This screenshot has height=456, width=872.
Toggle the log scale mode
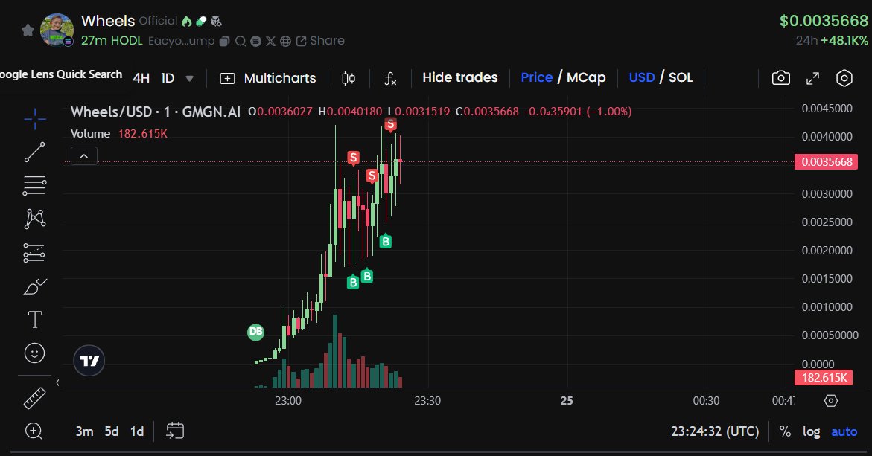point(811,431)
